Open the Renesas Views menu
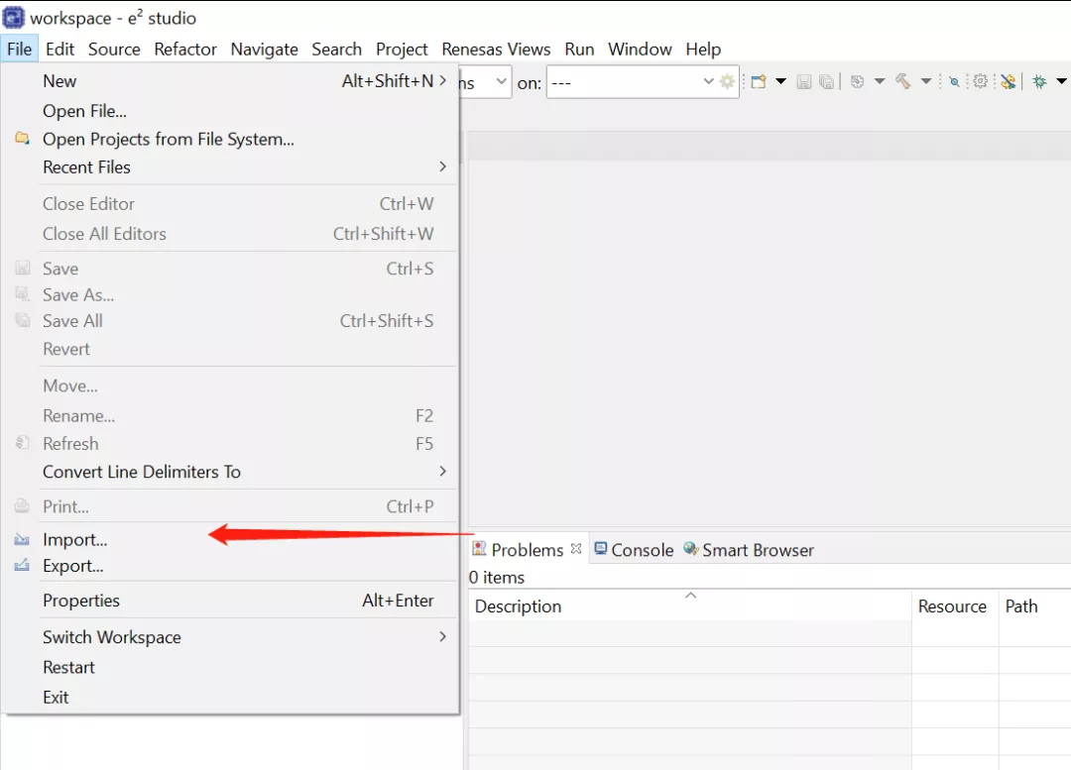 496,50
